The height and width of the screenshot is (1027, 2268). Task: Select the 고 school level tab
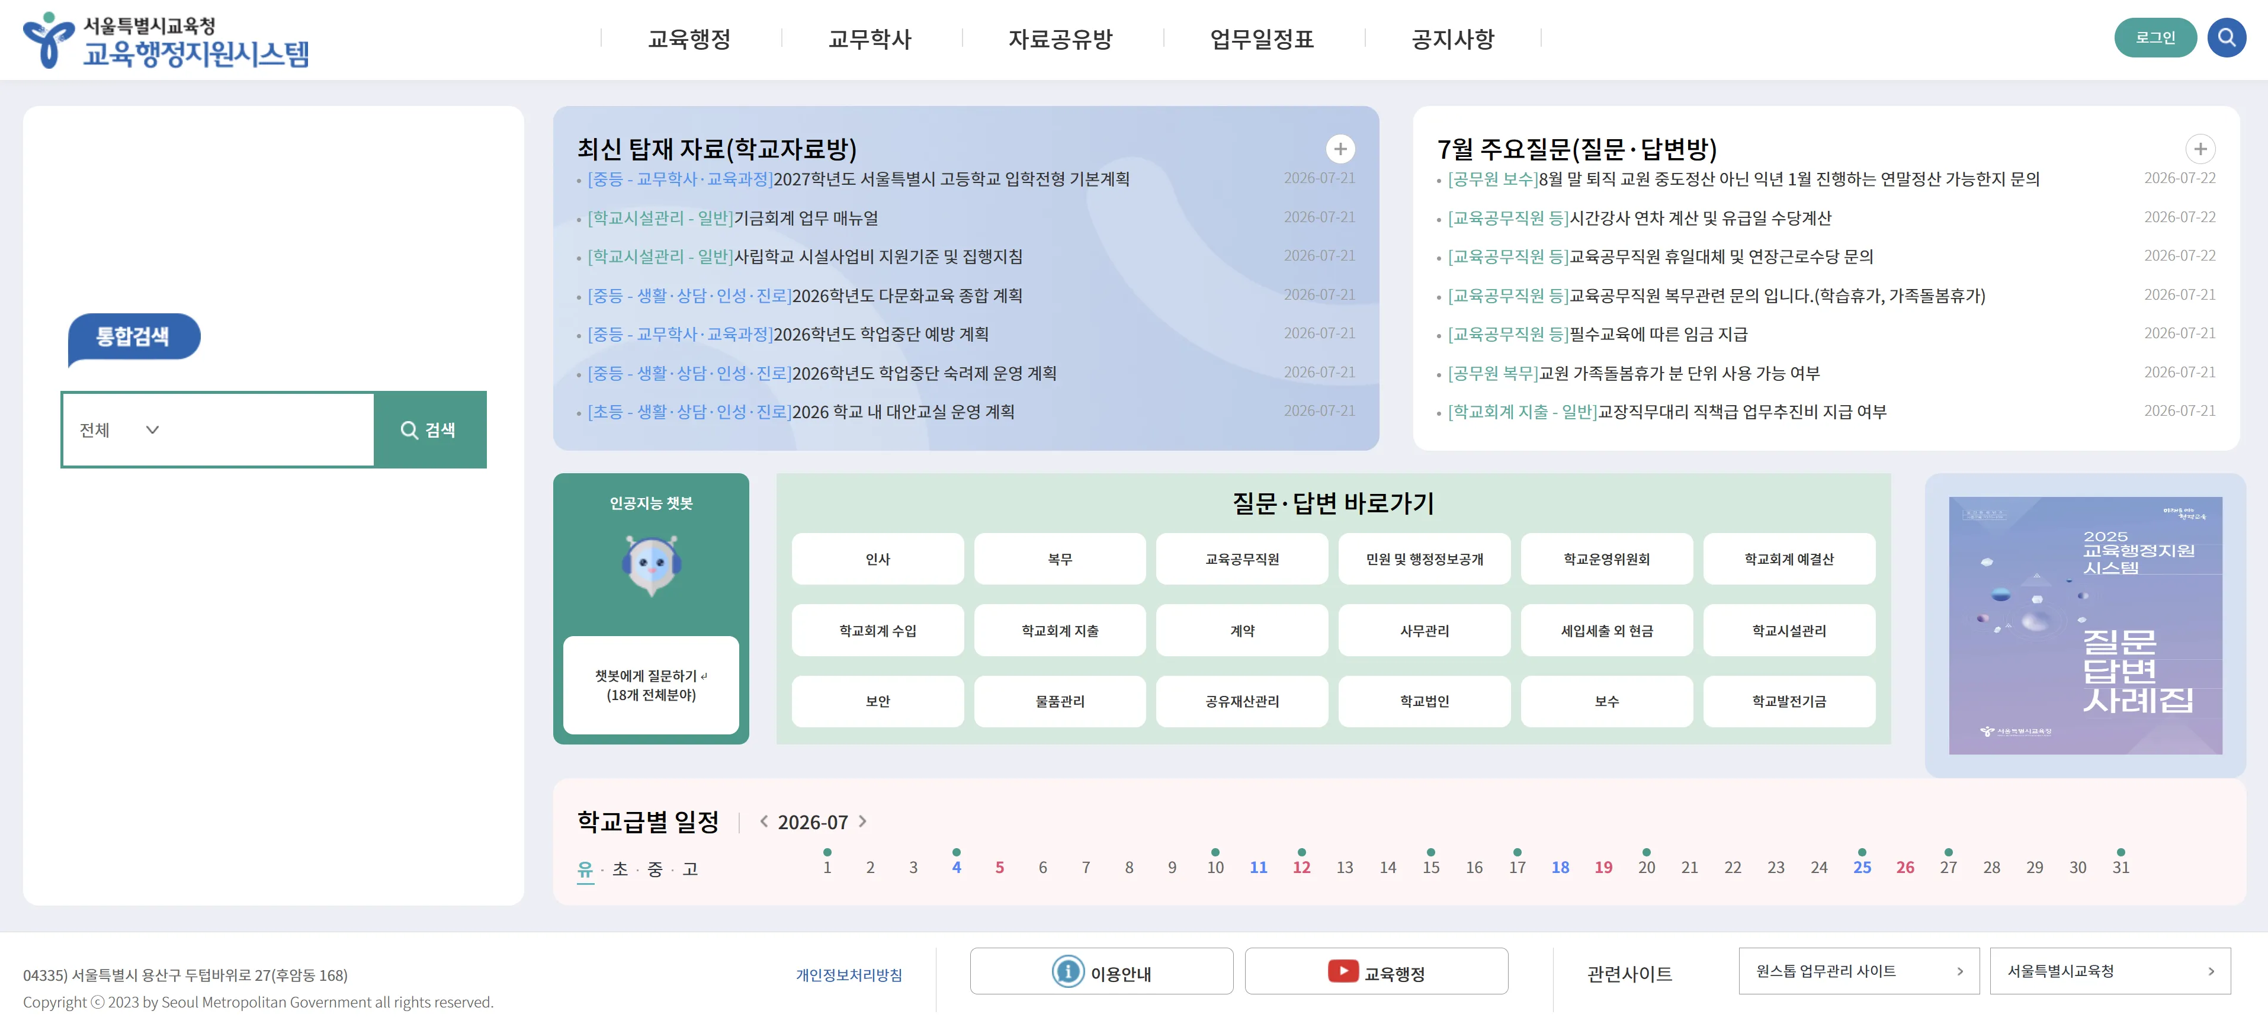point(690,869)
